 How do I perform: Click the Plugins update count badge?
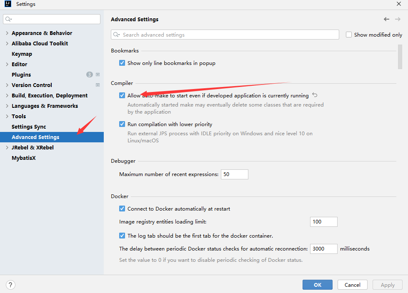coord(90,74)
